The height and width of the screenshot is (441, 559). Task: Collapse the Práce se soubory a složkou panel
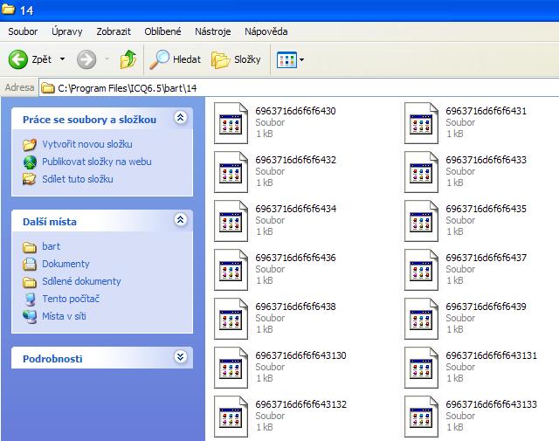(x=180, y=118)
